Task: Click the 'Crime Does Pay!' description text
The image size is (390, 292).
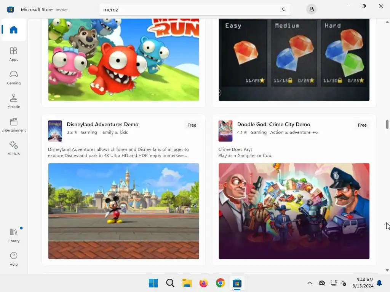Action: click(x=235, y=149)
